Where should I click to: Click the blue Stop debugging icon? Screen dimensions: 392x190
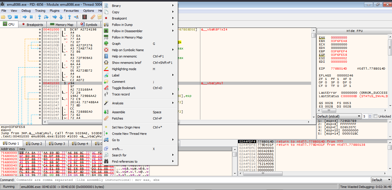[x=16, y=17]
